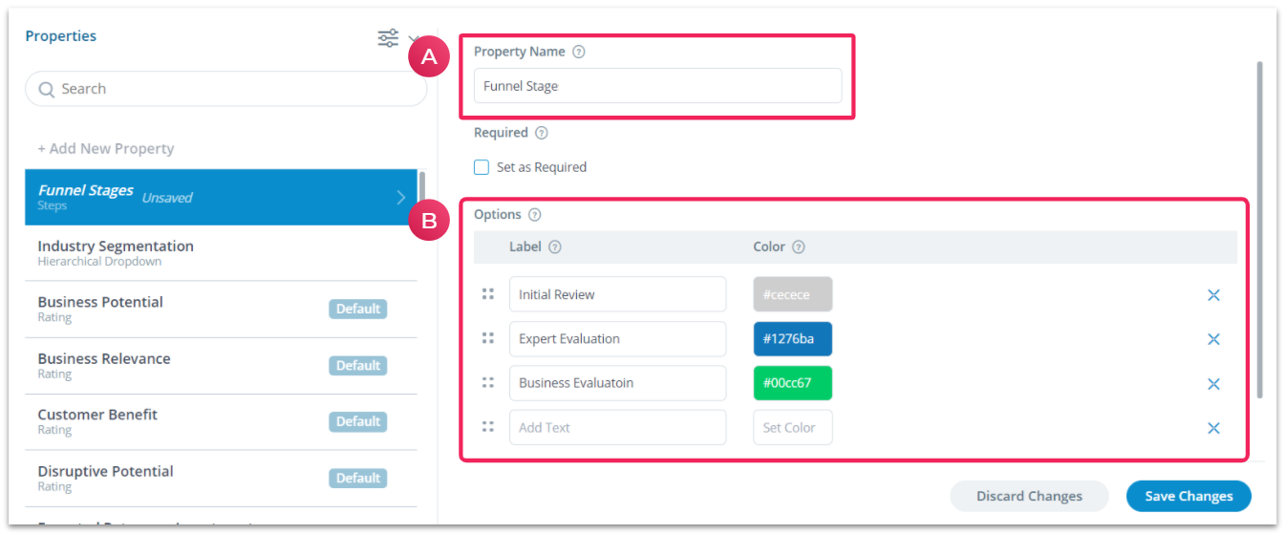Remove the Initial Review option
The width and height of the screenshot is (1286, 535).
click(x=1213, y=295)
